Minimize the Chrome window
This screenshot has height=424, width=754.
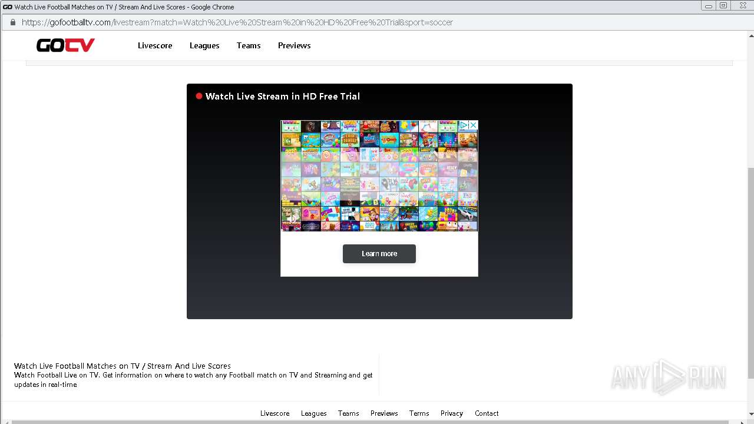[x=709, y=6]
